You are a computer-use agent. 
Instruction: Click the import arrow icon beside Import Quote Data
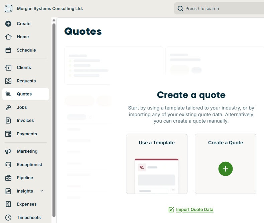pos(171,210)
